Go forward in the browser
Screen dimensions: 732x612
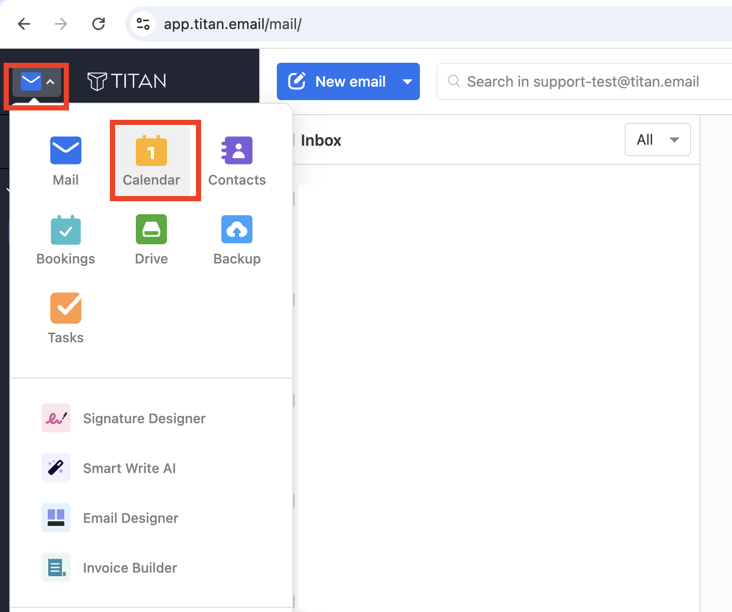[61, 24]
